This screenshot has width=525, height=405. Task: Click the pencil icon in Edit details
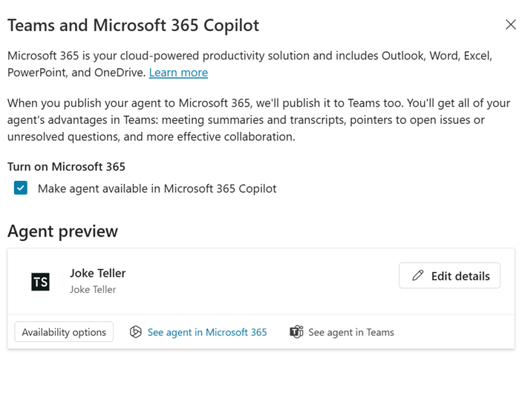[417, 276]
